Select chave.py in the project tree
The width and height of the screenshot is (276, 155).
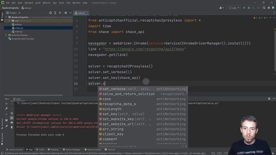point(18,28)
